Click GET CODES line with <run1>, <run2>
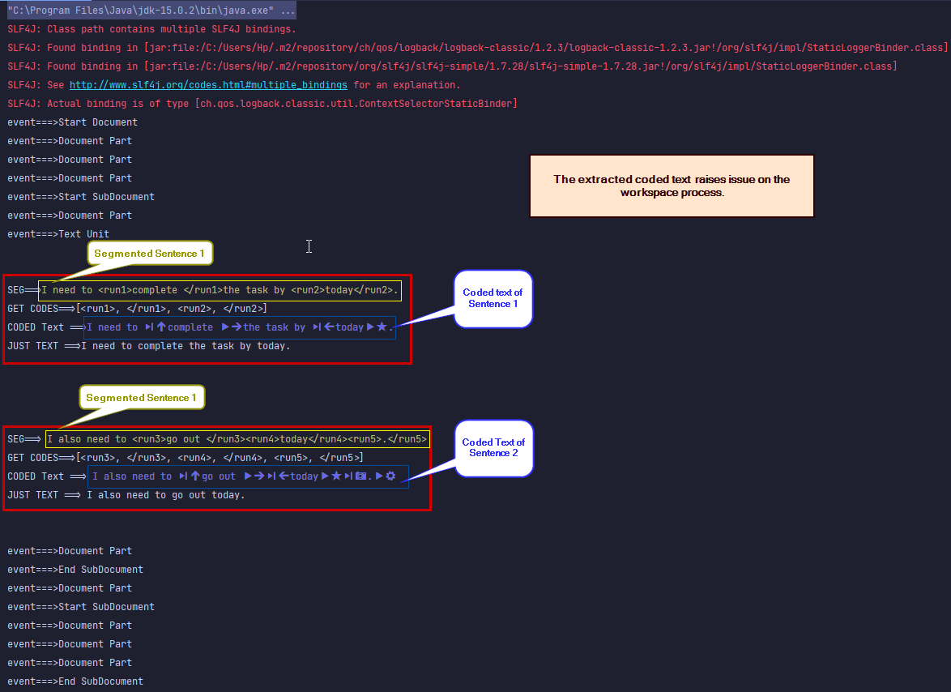The height and width of the screenshot is (692, 951). (137, 309)
